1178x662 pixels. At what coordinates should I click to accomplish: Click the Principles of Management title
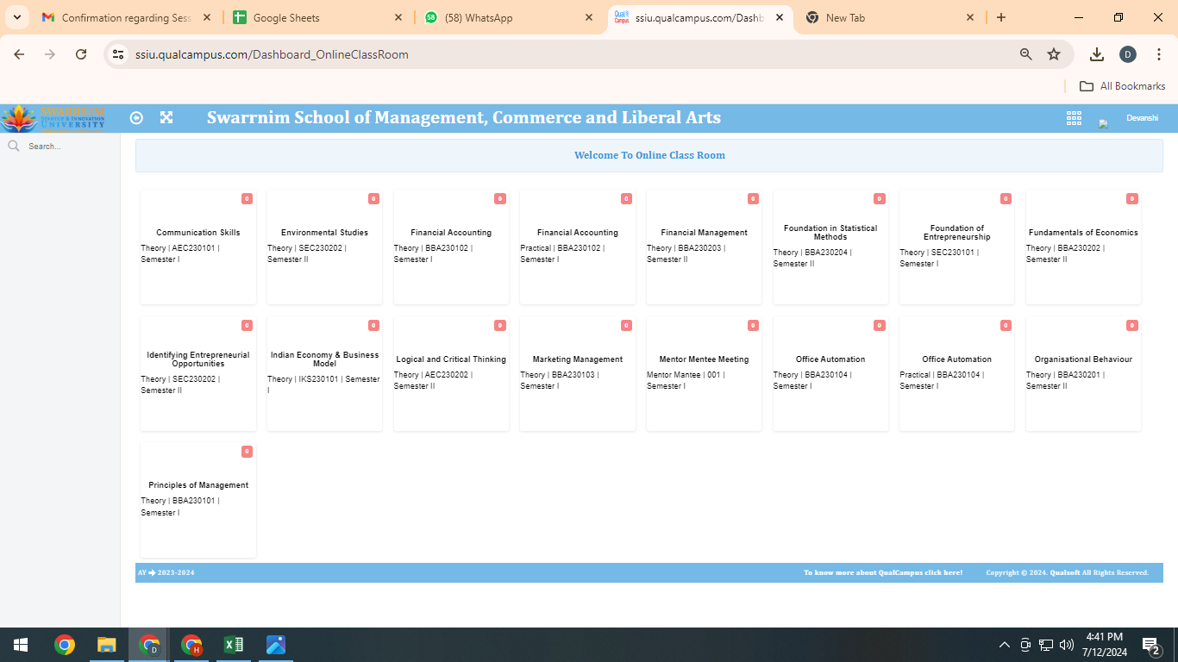198,485
